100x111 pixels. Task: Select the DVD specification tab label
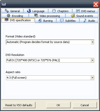20,20
